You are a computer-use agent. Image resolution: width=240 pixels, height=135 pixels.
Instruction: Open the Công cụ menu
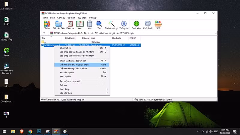point(61,18)
